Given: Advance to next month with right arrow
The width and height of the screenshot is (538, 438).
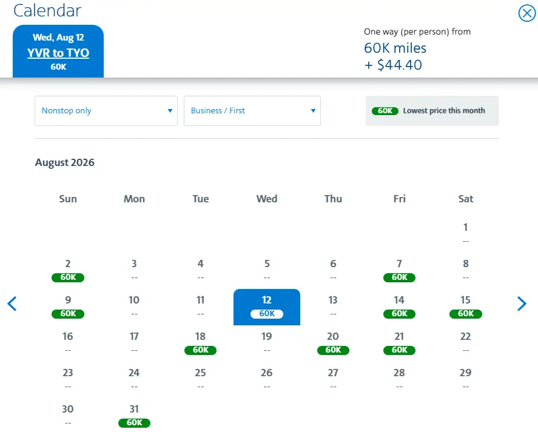Looking at the screenshot, I should [522, 304].
